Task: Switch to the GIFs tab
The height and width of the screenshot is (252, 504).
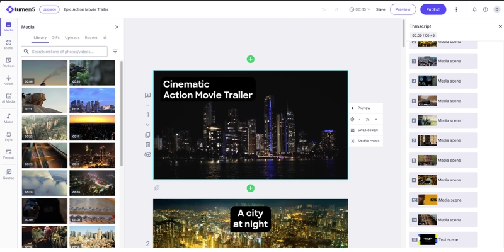Action: (x=55, y=38)
